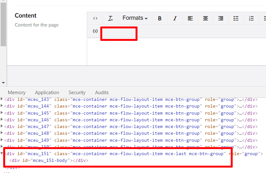The width and height of the screenshot is (266, 173).
Task: Open the Audits tab
Action: tap(102, 93)
